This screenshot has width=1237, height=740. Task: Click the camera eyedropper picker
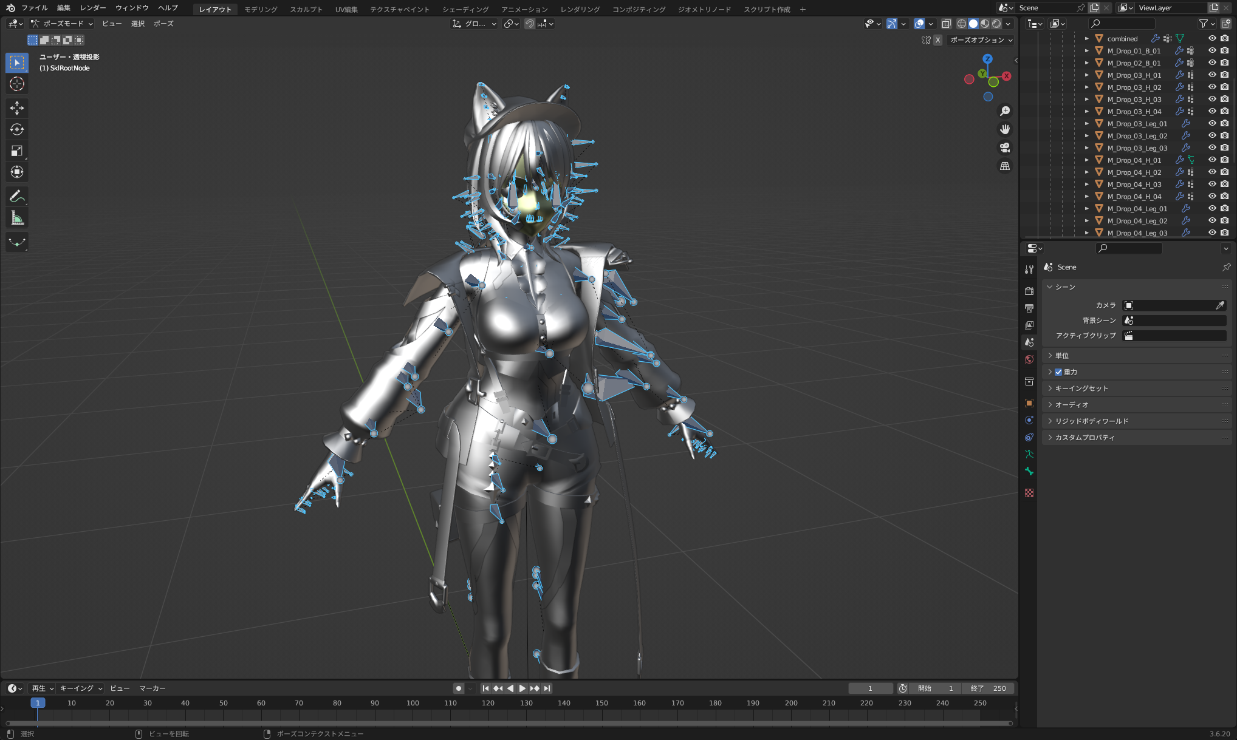(x=1219, y=305)
